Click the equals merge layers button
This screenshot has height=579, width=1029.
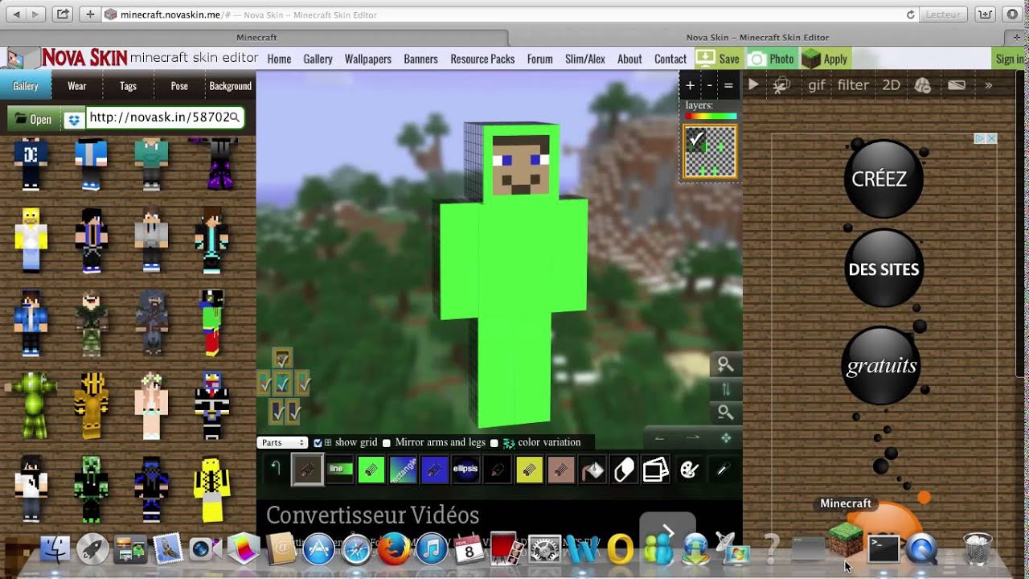(x=728, y=85)
